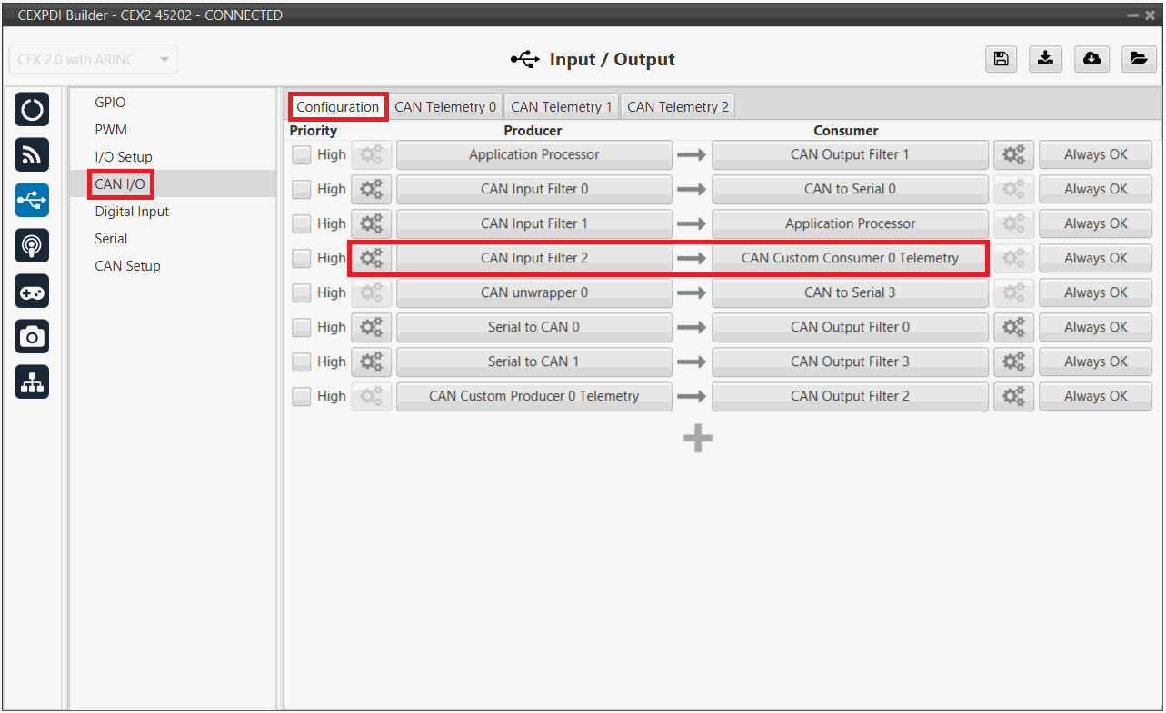Open the CAN unwrapper 0 producer selector

coord(533,292)
